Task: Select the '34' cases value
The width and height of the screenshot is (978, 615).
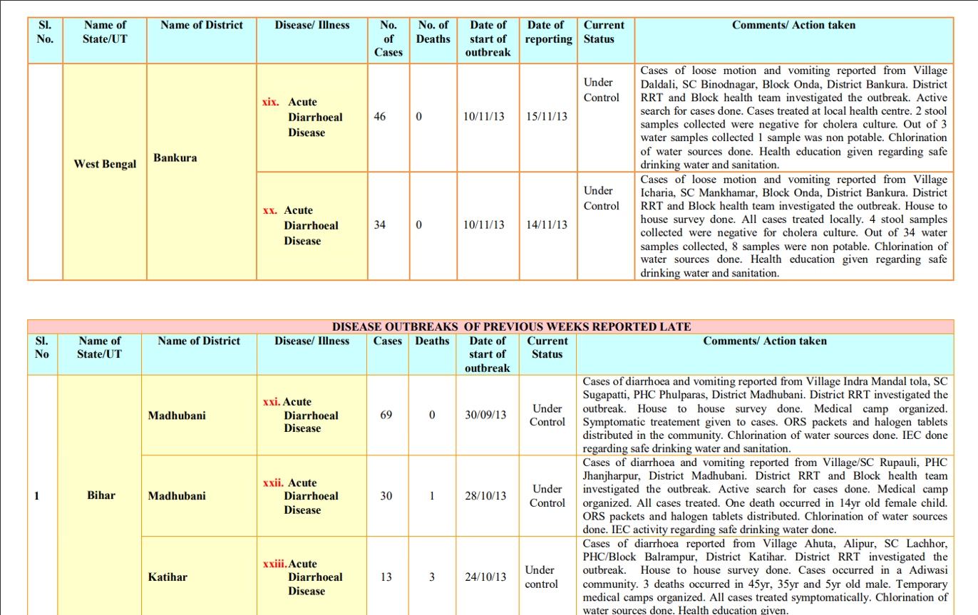Action: click(x=380, y=224)
